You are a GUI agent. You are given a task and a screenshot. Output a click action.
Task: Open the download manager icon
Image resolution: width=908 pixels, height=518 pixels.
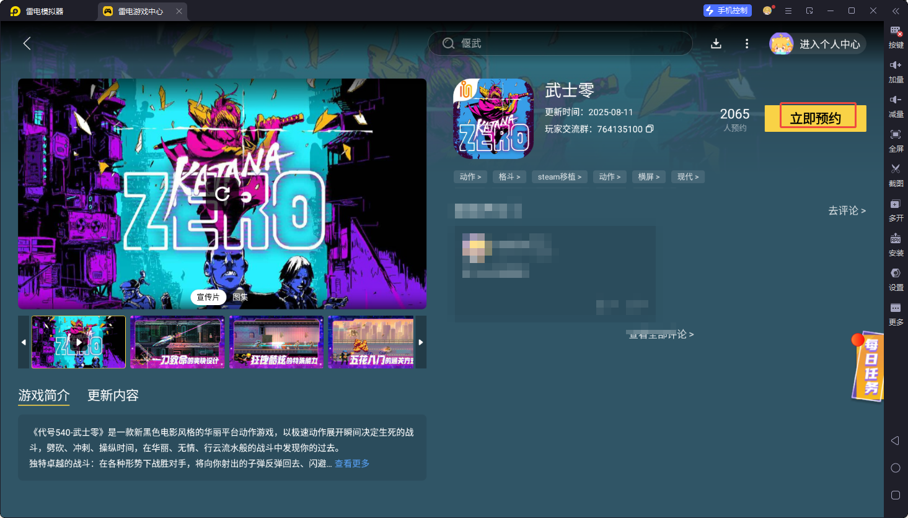pyautogui.click(x=716, y=43)
